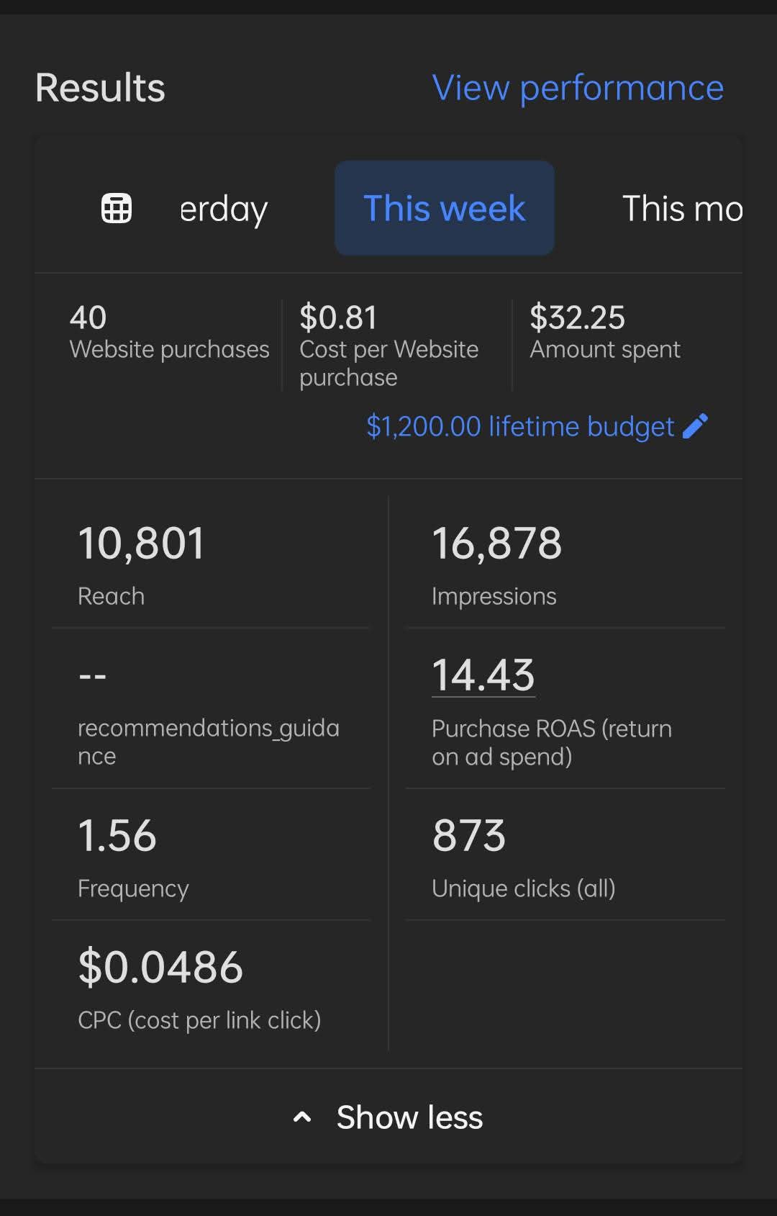Open the calendar date picker icon
Image resolution: width=777 pixels, height=1216 pixels.
coord(117,209)
